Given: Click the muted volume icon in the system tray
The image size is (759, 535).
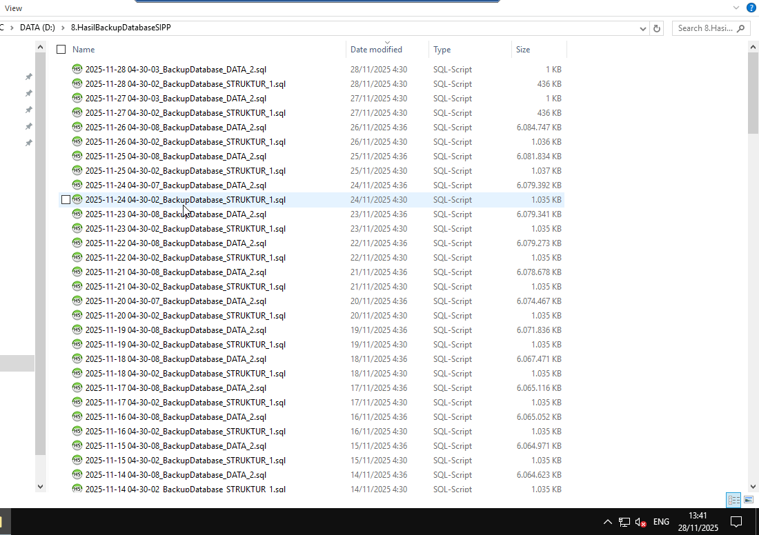Looking at the screenshot, I should coord(640,522).
